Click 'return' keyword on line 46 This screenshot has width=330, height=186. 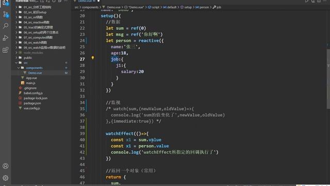(x=113, y=177)
